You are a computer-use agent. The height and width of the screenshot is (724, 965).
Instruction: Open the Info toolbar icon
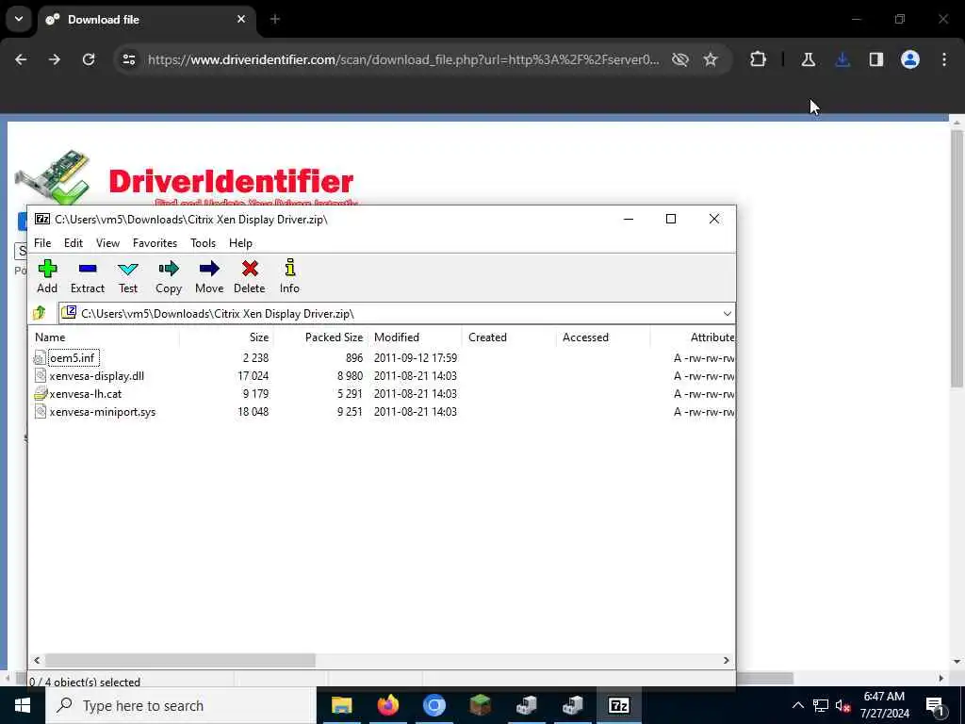[290, 267]
